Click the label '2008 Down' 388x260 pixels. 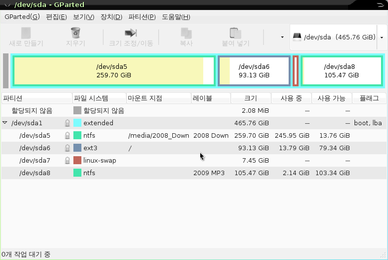point(211,136)
